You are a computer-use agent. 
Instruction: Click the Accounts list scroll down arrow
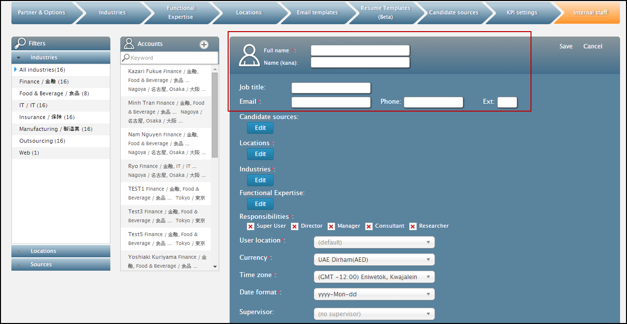click(215, 267)
